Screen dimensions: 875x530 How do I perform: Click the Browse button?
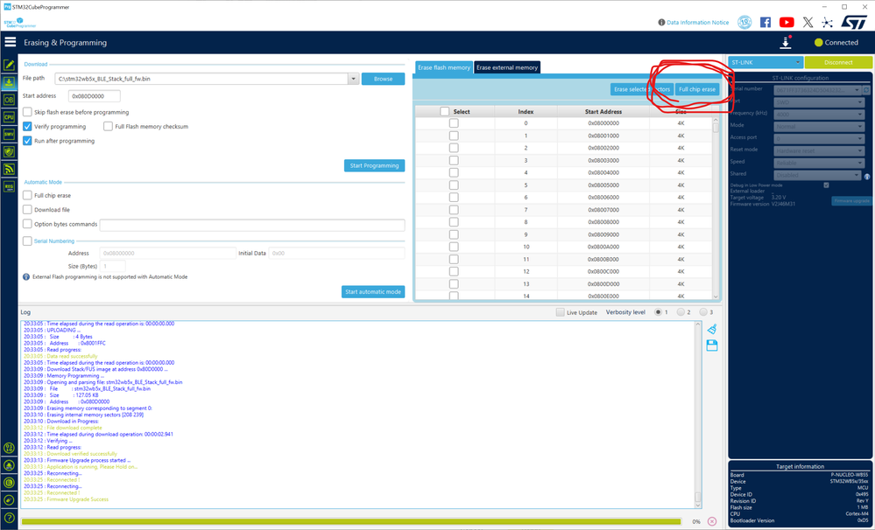(x=383, y=79)
